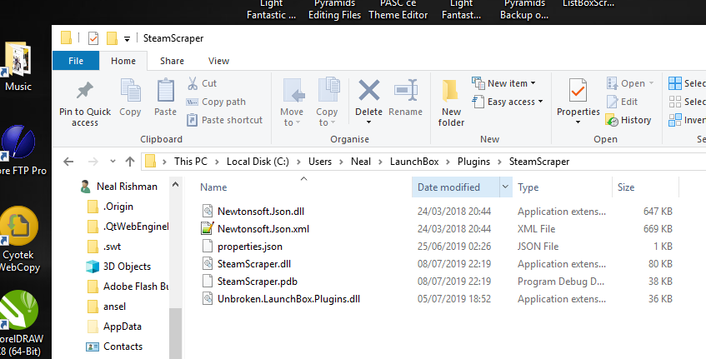
Task: Click Core FTP Pro desktop icon
Action: (21, 150)
